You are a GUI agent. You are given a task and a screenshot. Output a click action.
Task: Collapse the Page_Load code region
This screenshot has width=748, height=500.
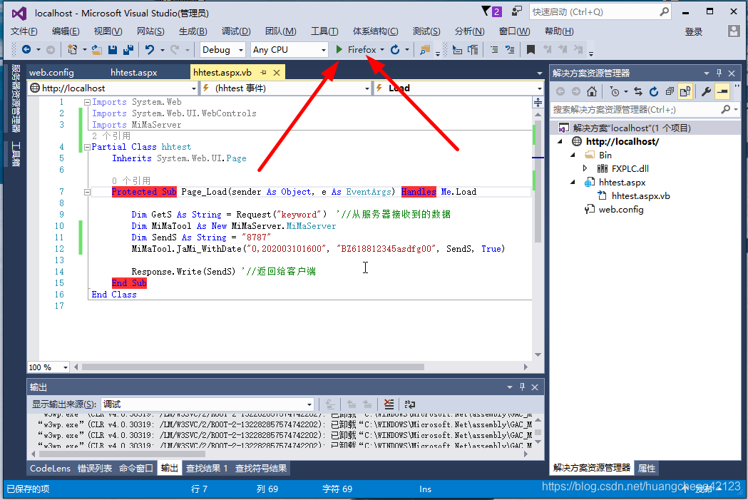[x=86, y=191]
